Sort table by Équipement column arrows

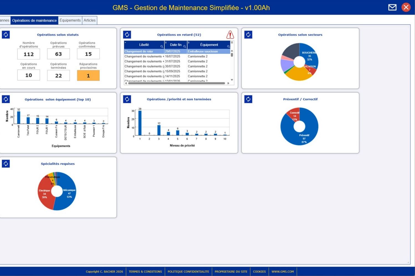click(188, 43)
